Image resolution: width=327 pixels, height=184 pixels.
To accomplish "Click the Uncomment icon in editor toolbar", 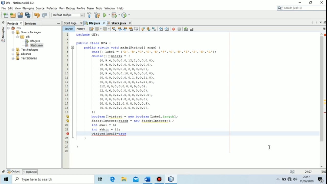I will tap(192, 29).
